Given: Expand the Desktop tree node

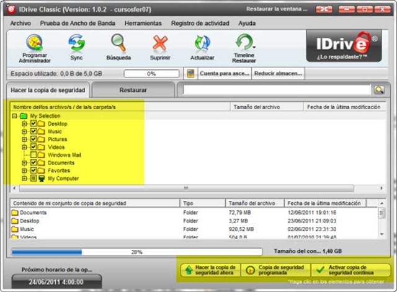Looking at the screenshot, I should 24,124.
